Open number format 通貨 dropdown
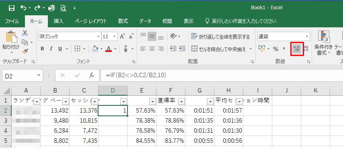Image resolution: width=343 pixels, height=148 pixels. click(307, 36)
